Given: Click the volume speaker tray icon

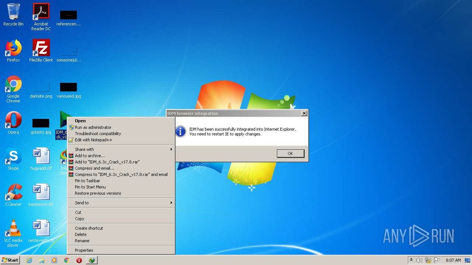Looking at the screenshot, I should [x=419, y=260].
